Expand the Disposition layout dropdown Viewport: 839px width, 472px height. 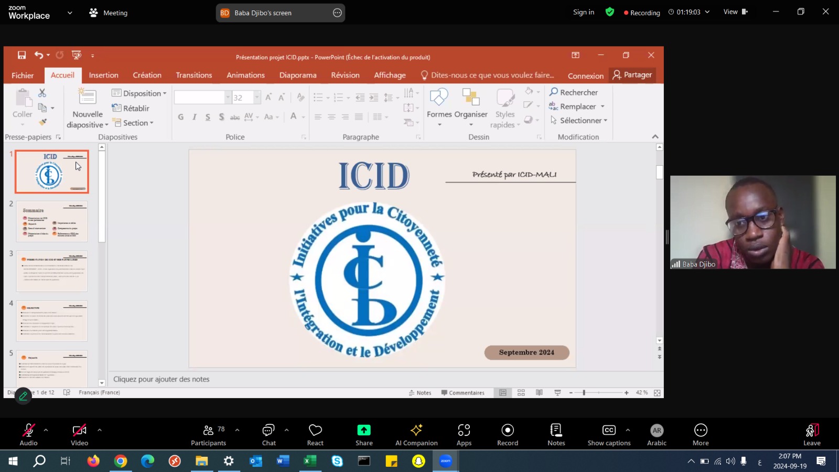pyautogui.click(x=139, y=93)
